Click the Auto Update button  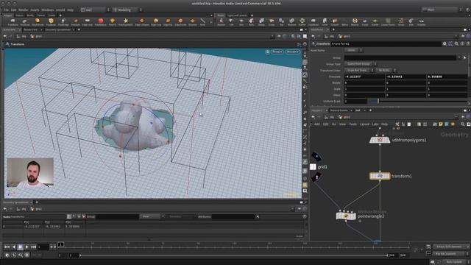(453, 262)
